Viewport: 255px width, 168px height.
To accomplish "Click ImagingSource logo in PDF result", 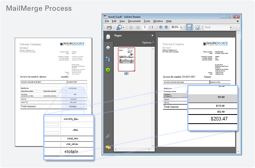I will pos(215,44).
